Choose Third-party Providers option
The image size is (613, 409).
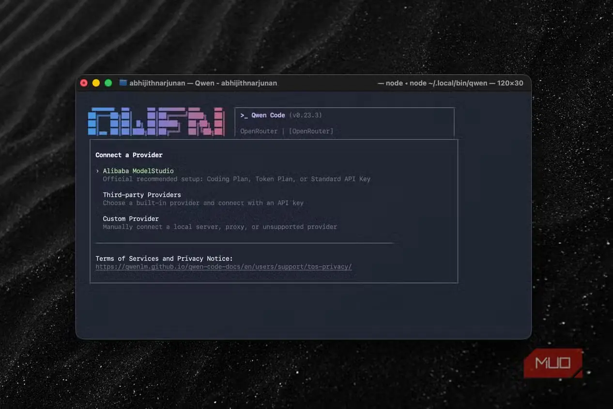142,195
